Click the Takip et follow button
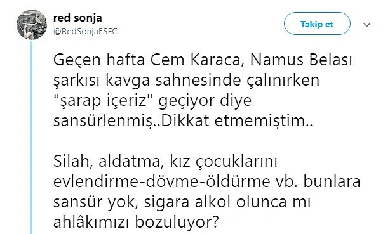 point(317,24)
